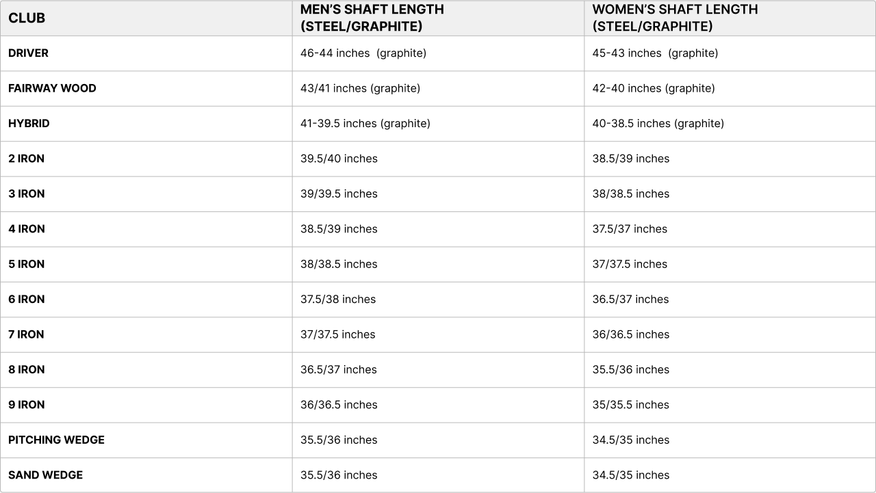Select the 2 IRON row label
This screenshot has height=493, width=876.
coord(26,159)
